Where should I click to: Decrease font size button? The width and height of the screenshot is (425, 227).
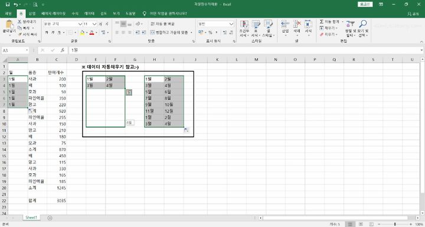[x=107, y=24]
